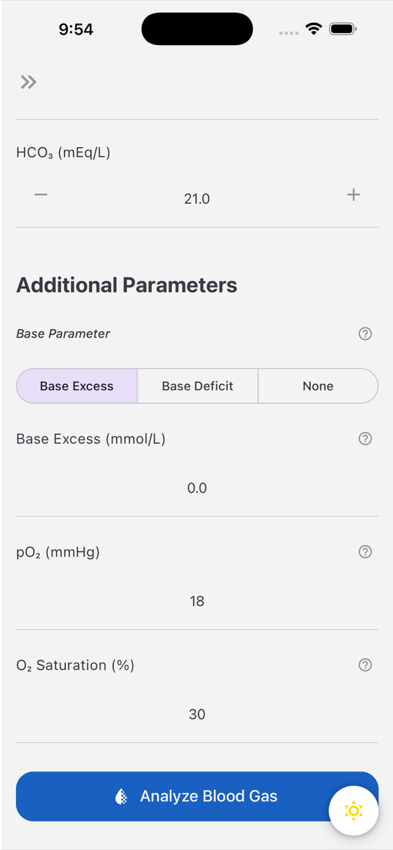The height and width of the screenshot is (850, 393).
Task: Open help for Base Excess field
Action: click(365, 438)
